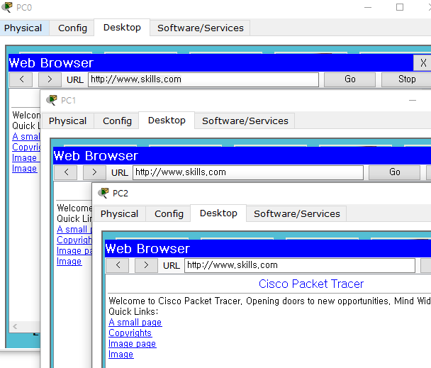Go back in PC0 web browser

pyautogui.click(x=21, y=79)
